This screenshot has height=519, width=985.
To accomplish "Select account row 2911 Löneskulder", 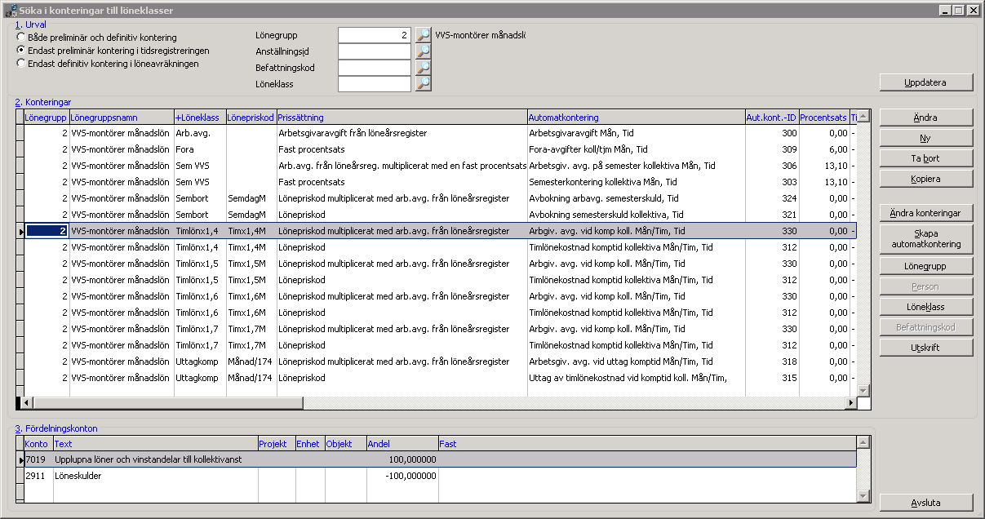I will (x=440, y=475).
